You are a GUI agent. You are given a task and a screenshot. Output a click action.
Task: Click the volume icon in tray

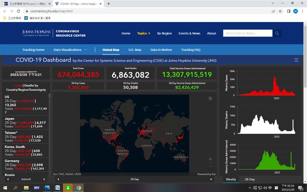(265, 188)
